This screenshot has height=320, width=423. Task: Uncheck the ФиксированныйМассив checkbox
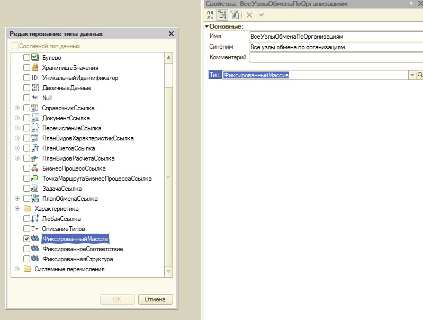coord(26,239)
